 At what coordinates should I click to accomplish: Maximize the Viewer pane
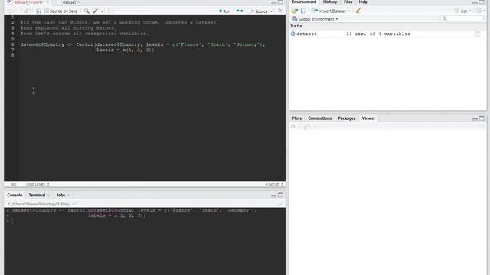click(482, 118)
